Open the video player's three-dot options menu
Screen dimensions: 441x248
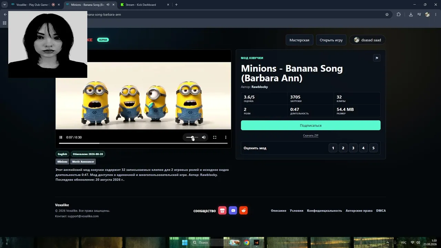pyautogui.click(x=226, y=137)
